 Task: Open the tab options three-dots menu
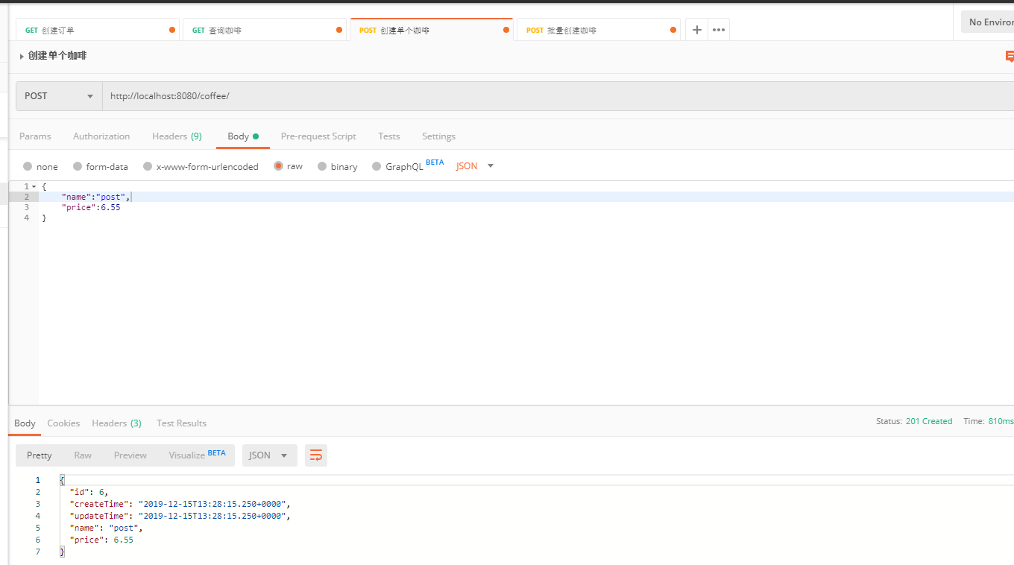click(719, 30)
